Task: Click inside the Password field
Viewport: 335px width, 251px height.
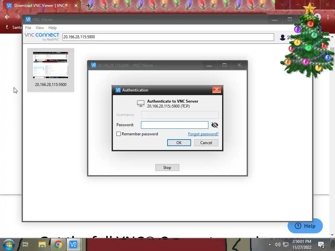Action: [175, 125]
